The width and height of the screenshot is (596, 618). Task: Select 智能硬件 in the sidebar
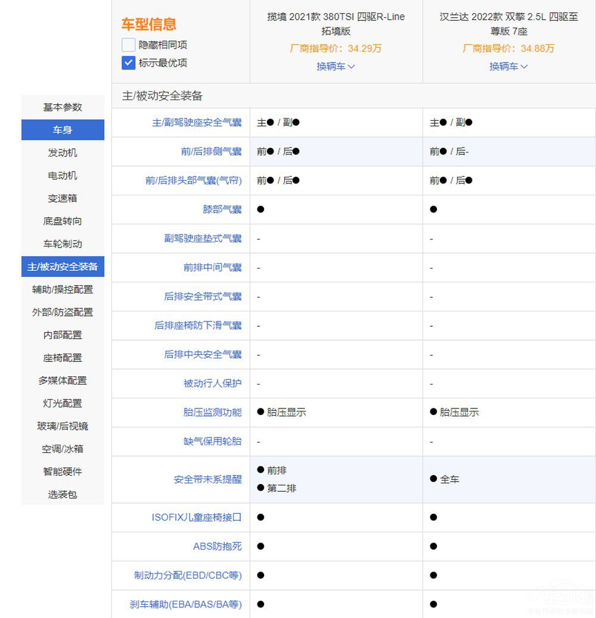[x=62, y=472]
